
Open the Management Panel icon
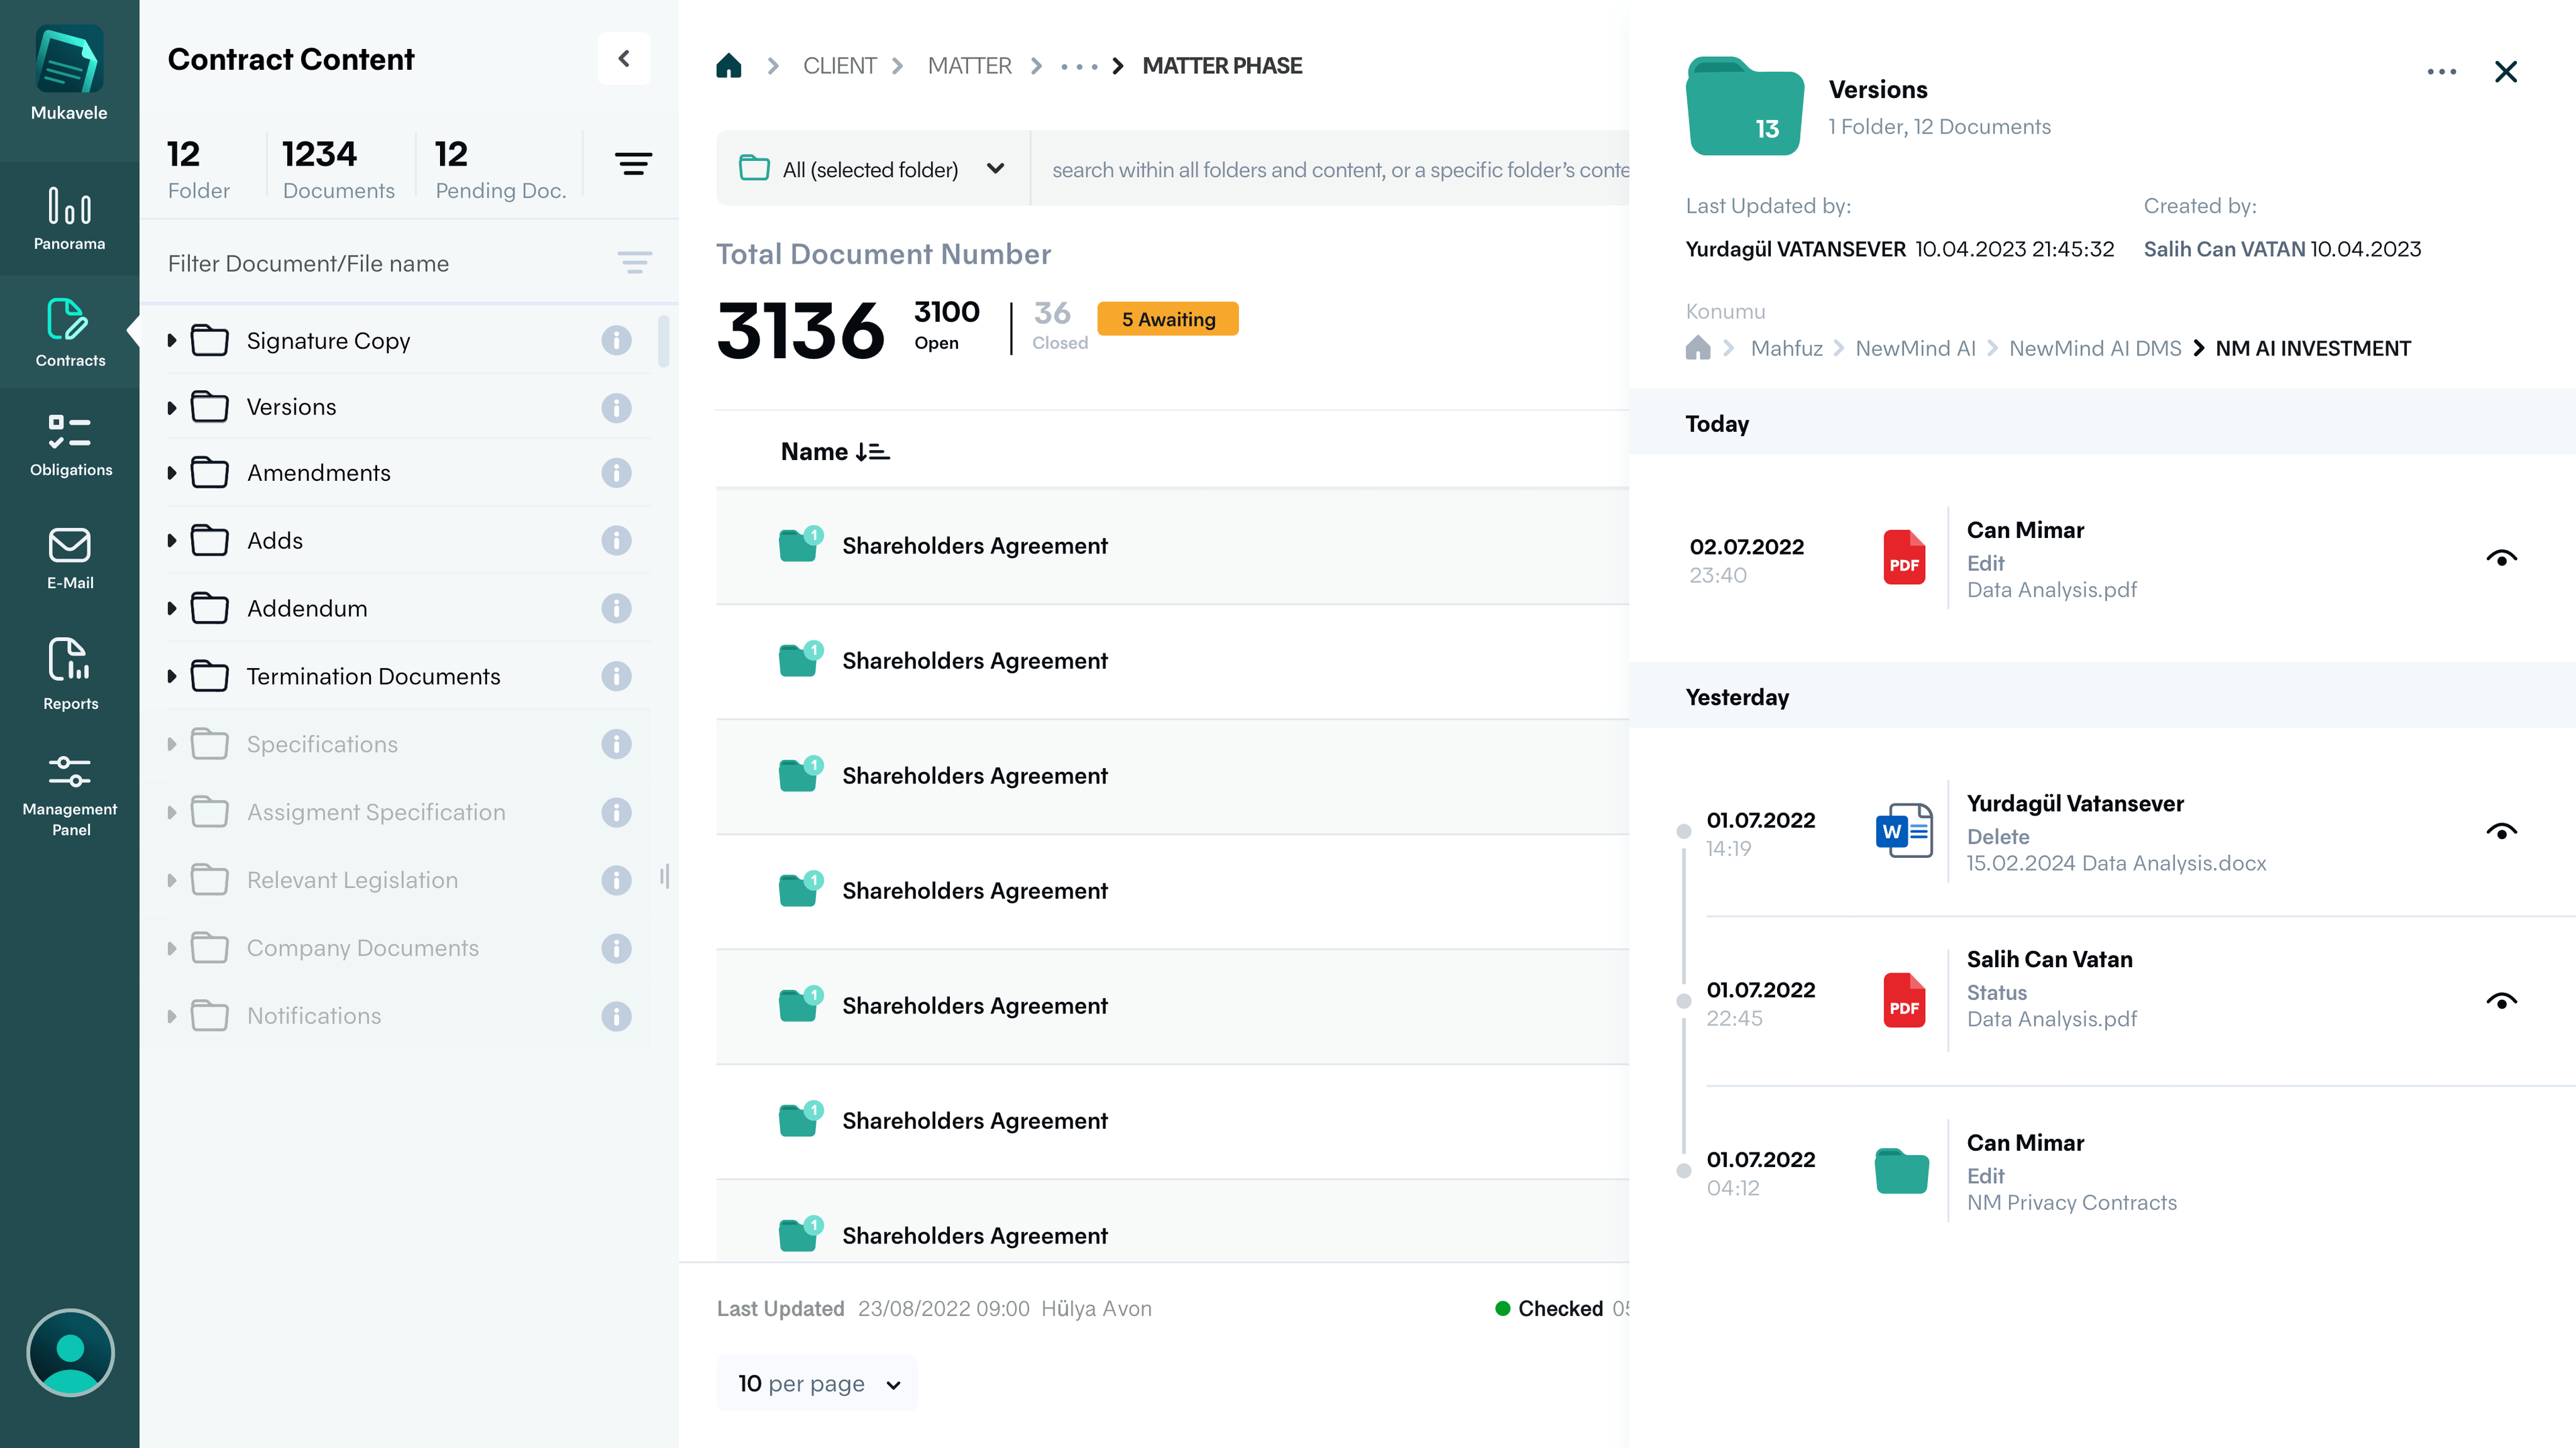(x=70, y=794)
